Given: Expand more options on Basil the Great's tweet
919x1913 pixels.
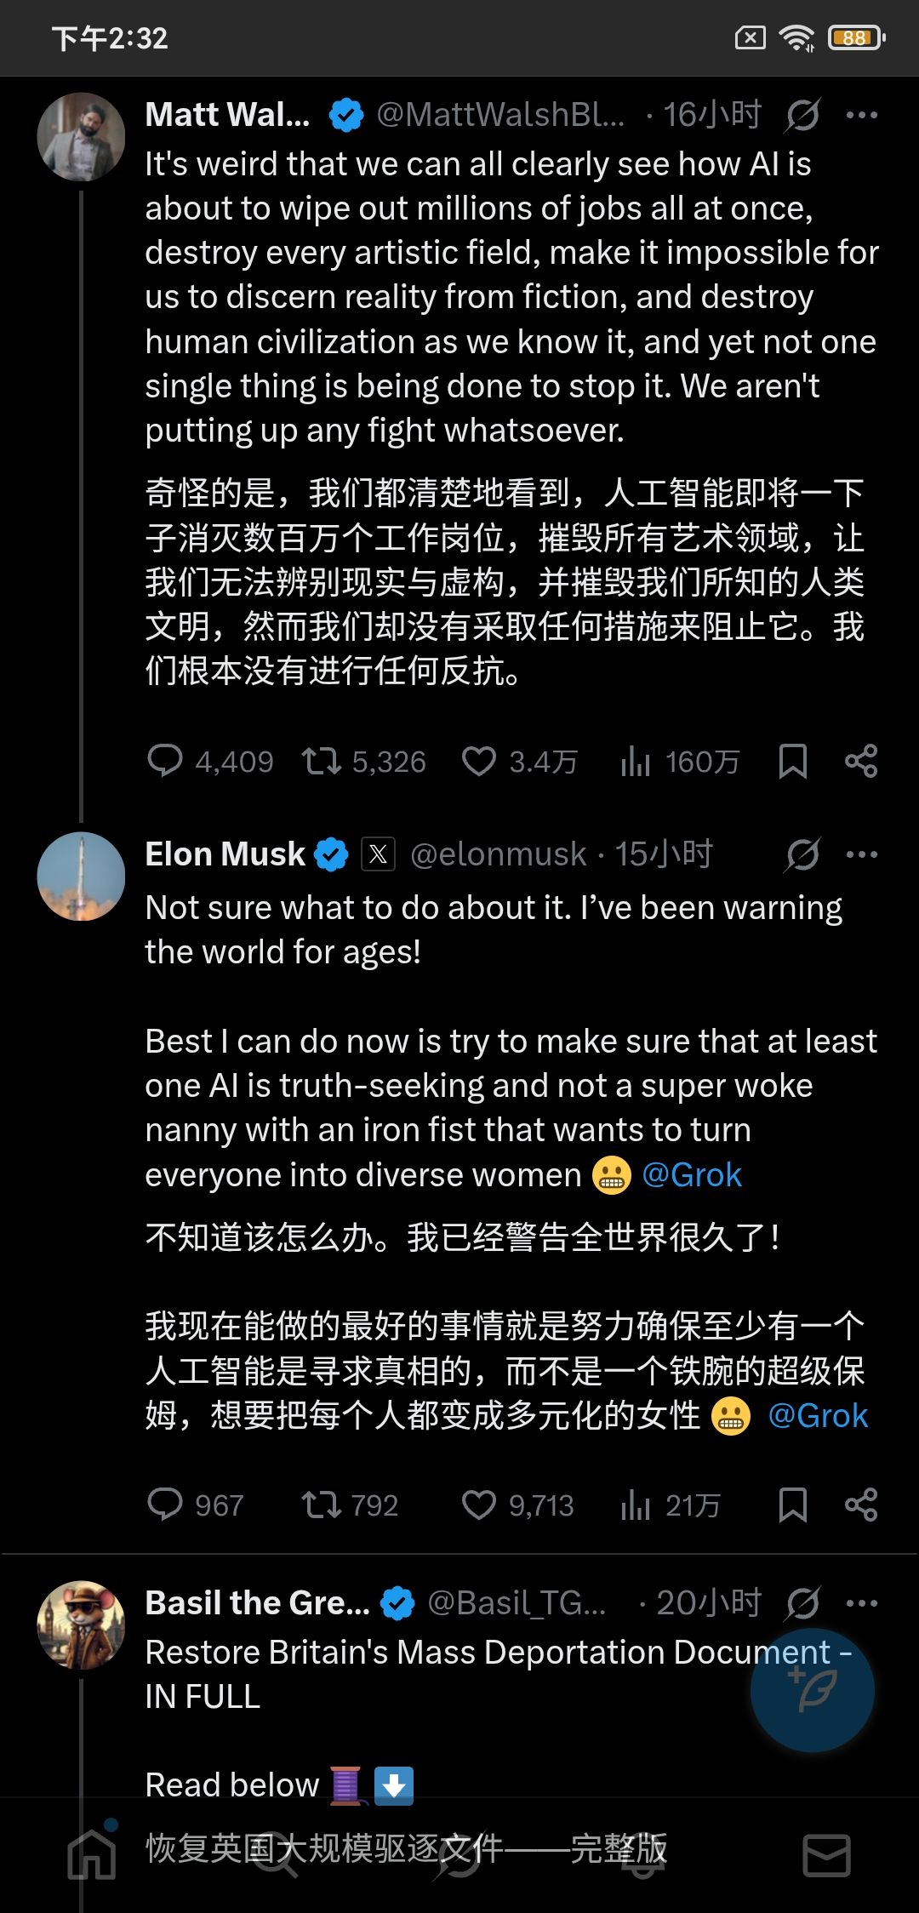Looking at the screenshot, I should click(861, 1603).
